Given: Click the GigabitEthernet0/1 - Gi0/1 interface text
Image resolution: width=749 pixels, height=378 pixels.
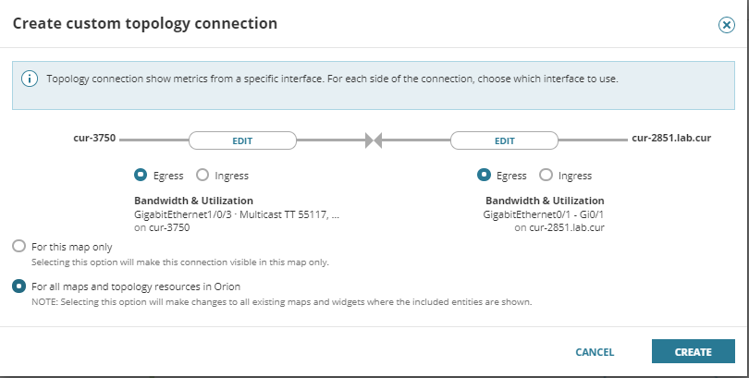Looking at the screenshot, I should click(x=544, y=213).
